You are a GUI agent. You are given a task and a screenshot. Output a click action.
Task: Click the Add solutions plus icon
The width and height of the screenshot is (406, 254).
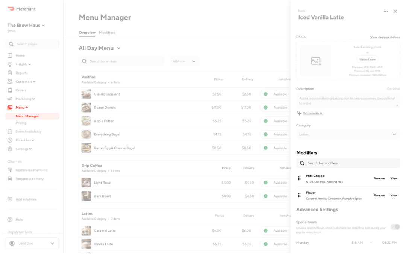coord(10,199)
